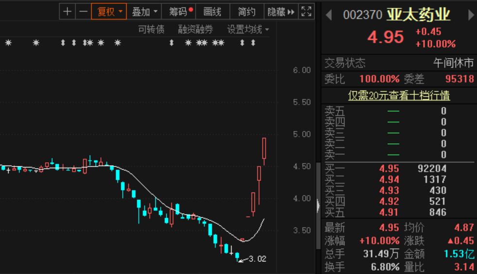Click the 仅需20元查看十档行情 link
The image size is (477, 274).
point(399,96)
